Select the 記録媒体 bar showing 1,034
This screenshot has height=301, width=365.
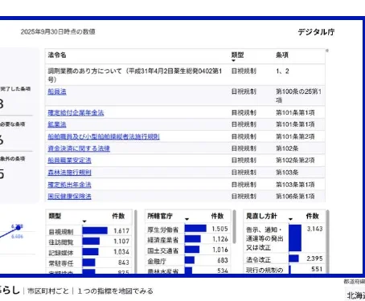[x=90, y=252]
